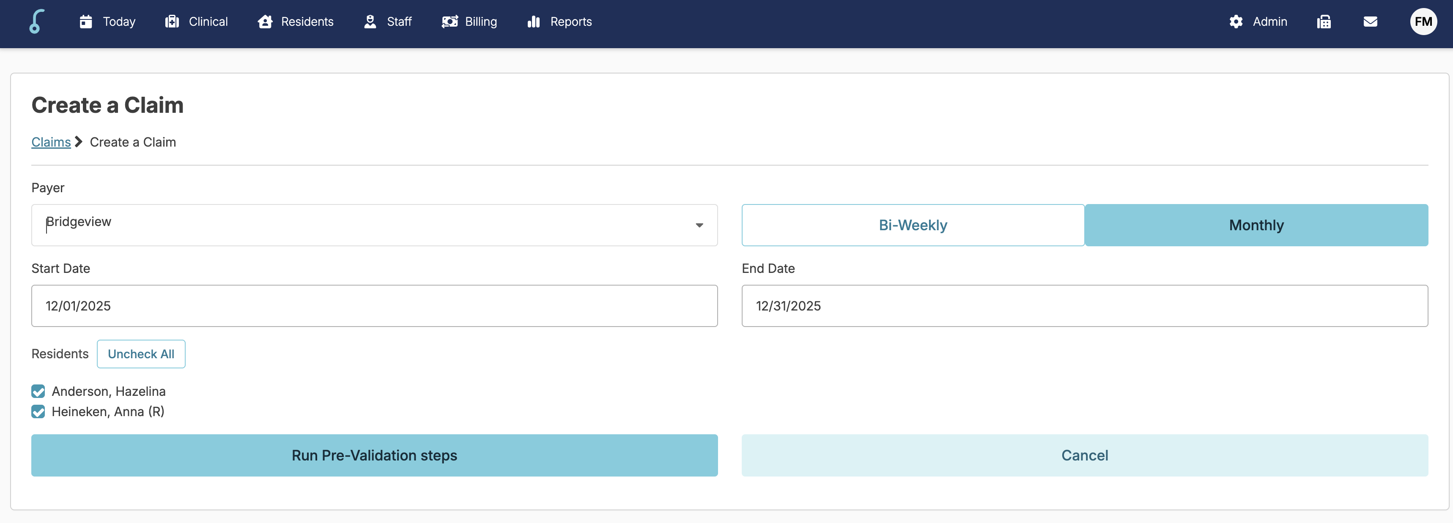Expand the Payer dropdown arrow
1453x523 pixels.
(699, 225)
